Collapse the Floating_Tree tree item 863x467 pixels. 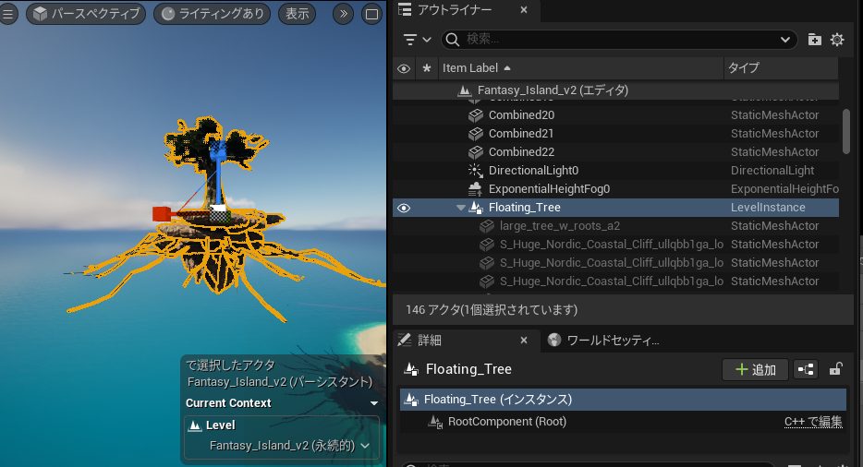point(460,208)
